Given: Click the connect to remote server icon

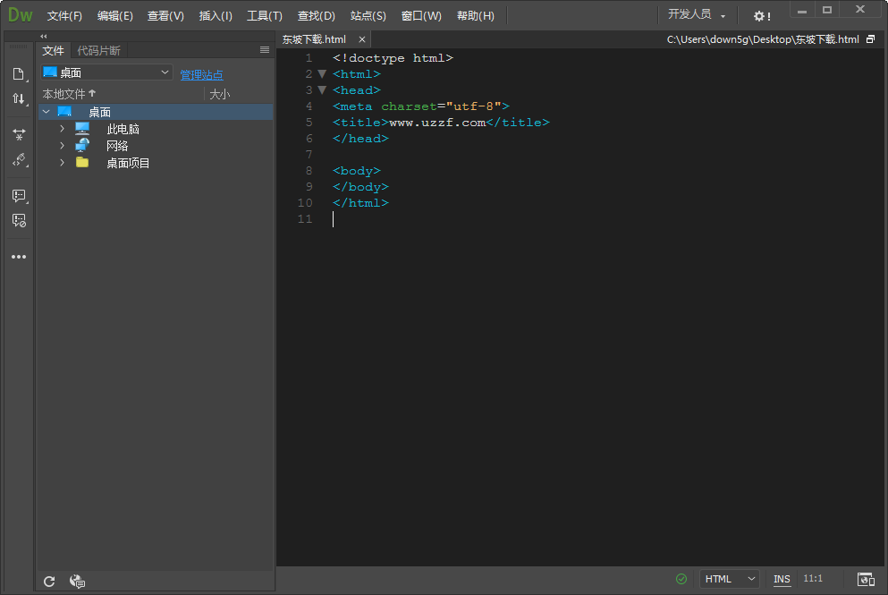Looking at the screenshot, I should coord(77,582).
